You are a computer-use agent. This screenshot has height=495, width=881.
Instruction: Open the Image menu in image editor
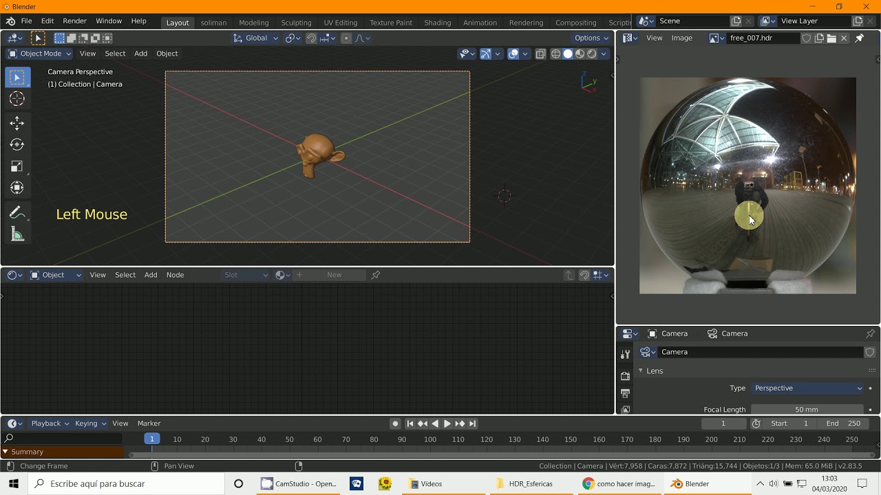681,38
